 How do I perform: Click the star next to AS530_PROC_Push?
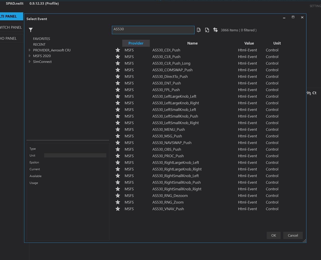click(118, 156)
